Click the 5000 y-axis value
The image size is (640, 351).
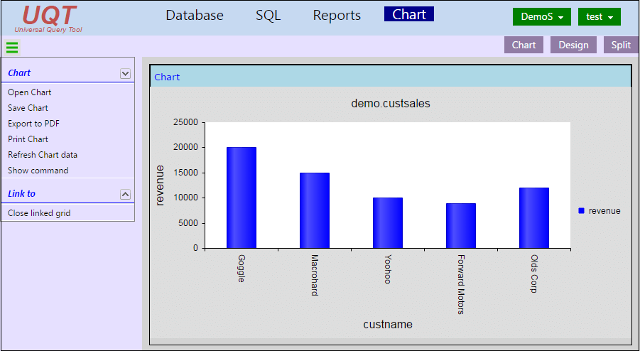click(x=188, y=223)
